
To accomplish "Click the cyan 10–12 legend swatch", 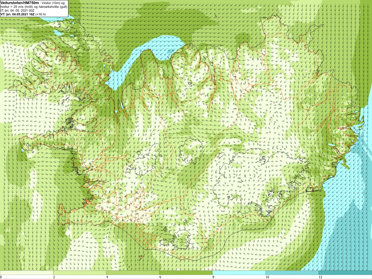I will point(292,273).
